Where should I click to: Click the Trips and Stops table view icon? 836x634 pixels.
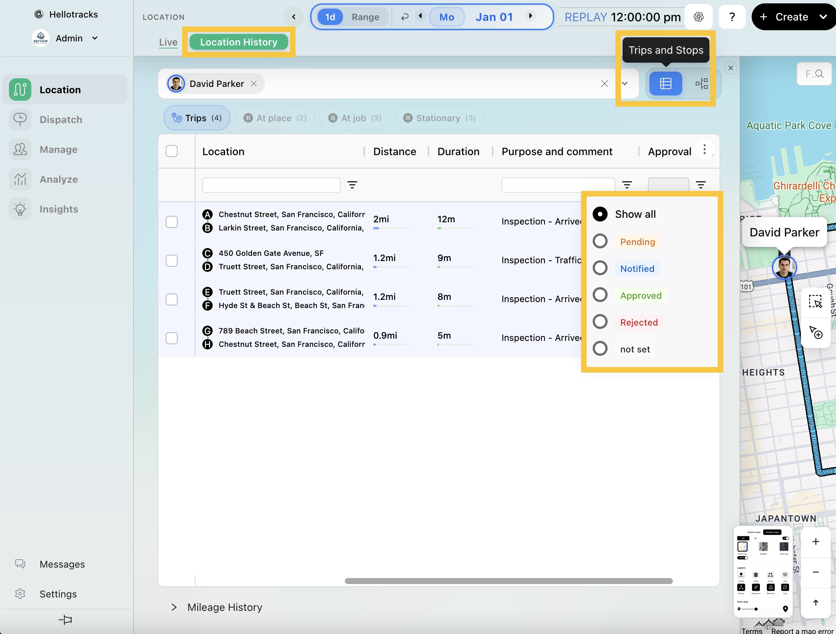pyautogui.click(x=665, y=84)
